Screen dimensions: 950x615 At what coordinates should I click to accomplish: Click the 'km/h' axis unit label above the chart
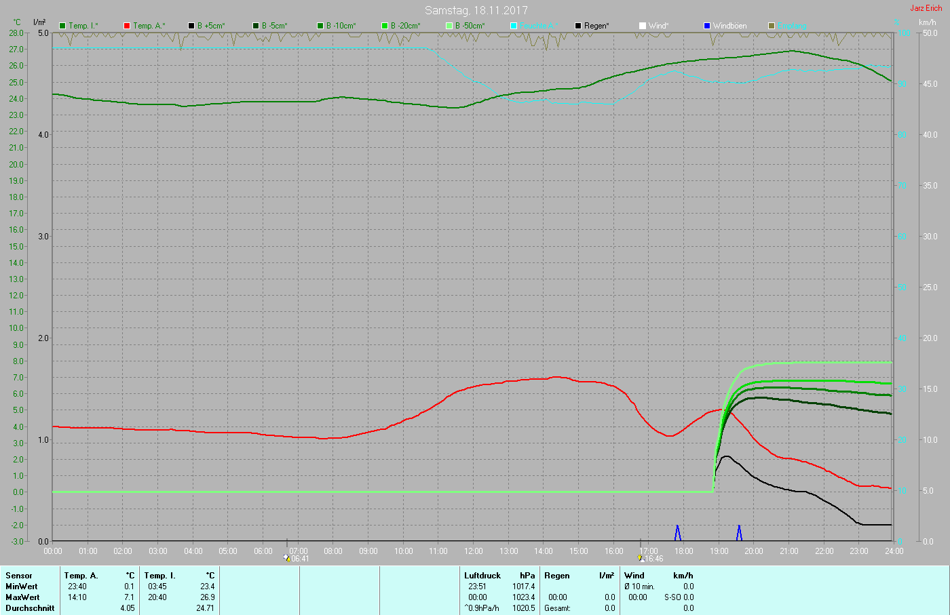(x=928, y=22)
